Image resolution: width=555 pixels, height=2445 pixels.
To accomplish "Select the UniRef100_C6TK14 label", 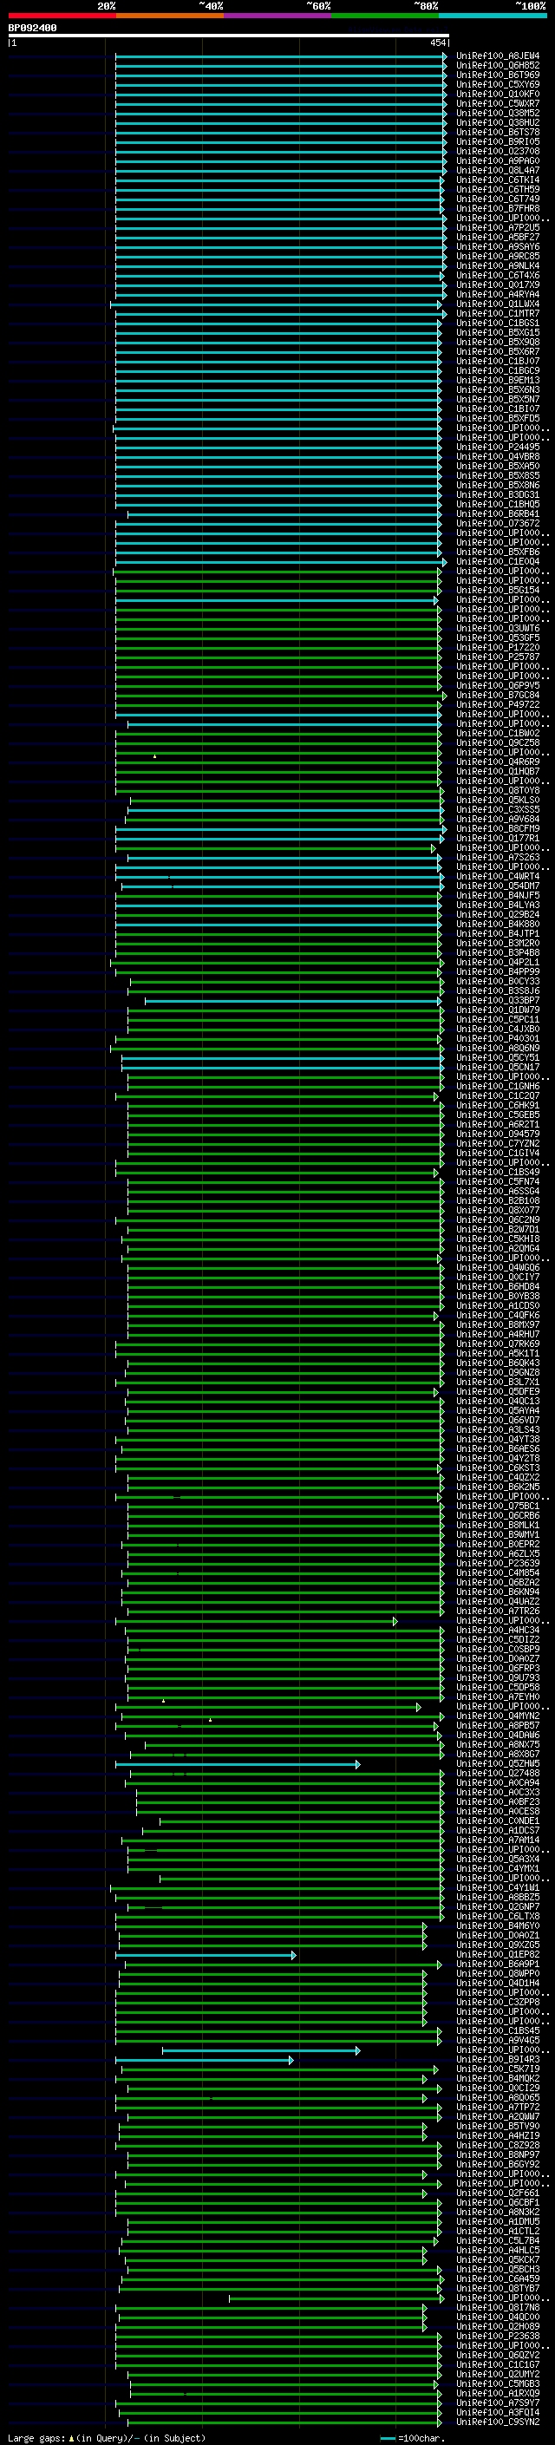I will pos(498,180).
